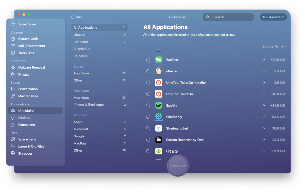Select the System Junk cleanup tool
Viewport: 305px width, 192px height.
pyautogui.click(x=28, y=39)
